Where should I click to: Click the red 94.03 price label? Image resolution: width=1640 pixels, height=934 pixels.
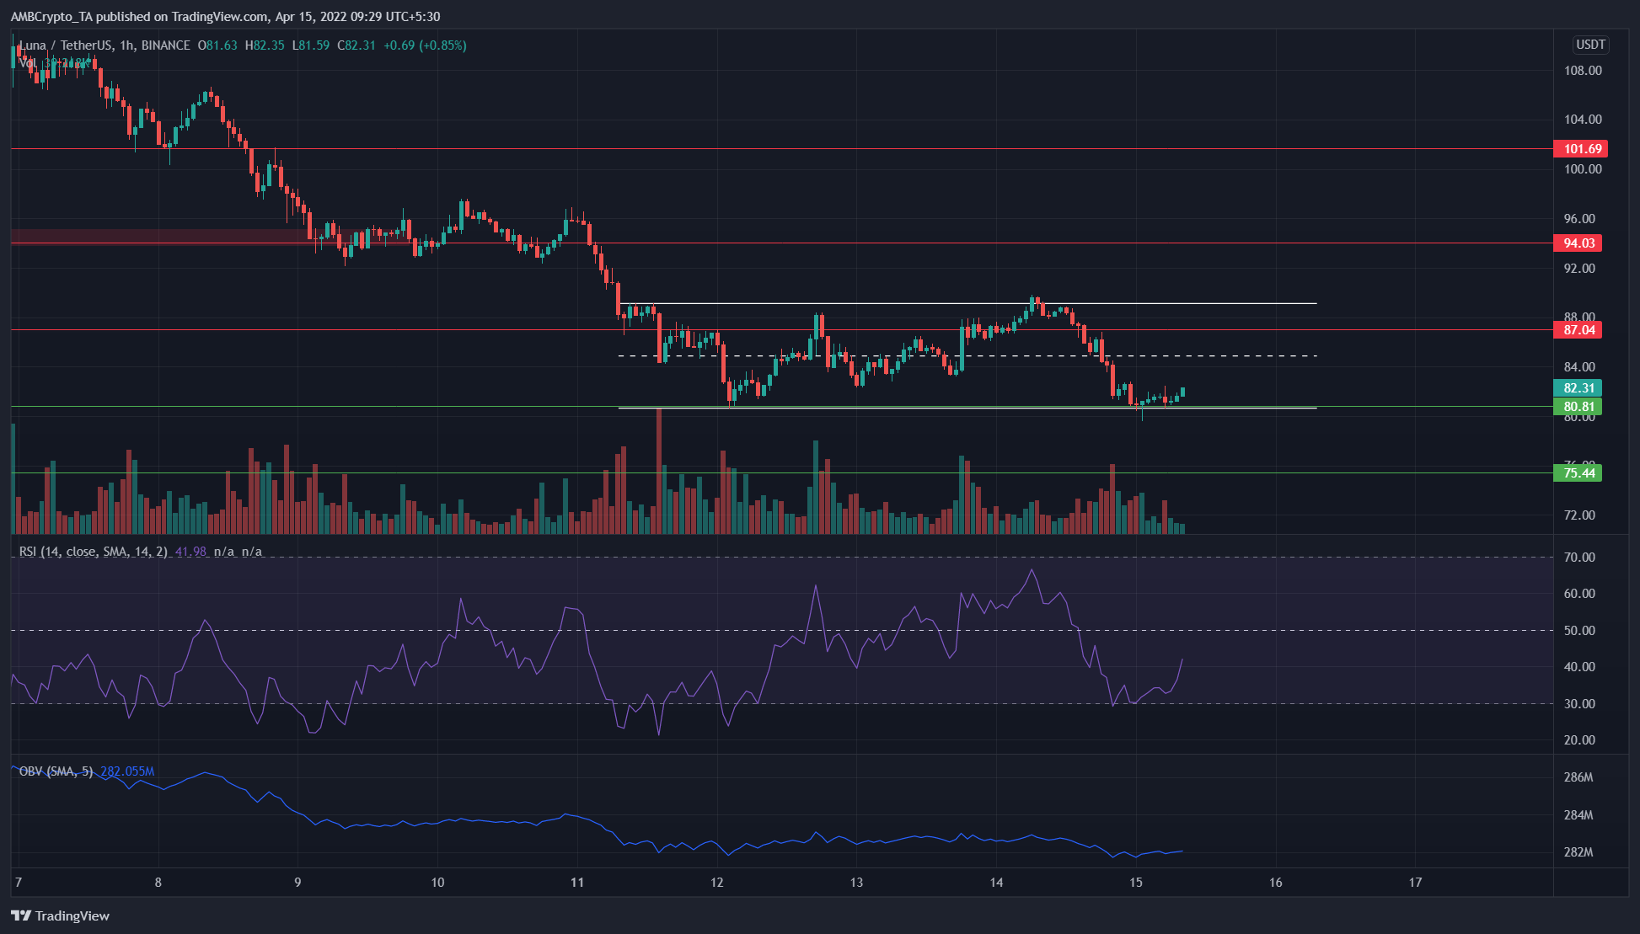tap(1578, 243)
